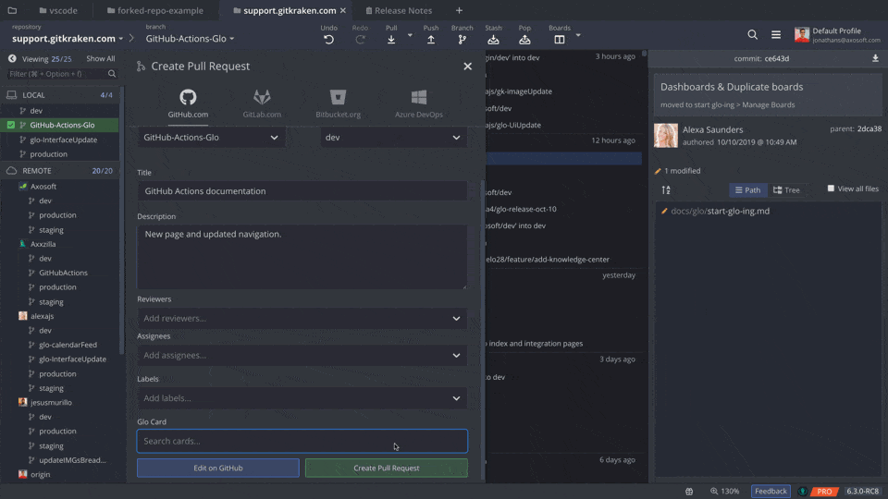The width and height of the screenshot is (888, 499).
Task: Click the download icon next to commit ce643d
Action: point(876,58)
